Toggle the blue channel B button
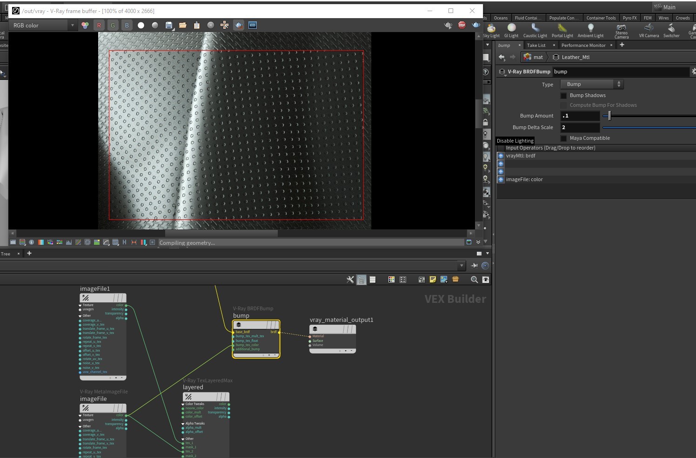This screenshot has width=696, height=458. point(127,26)
